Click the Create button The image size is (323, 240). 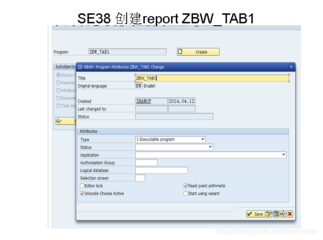(x=198, y=52)
